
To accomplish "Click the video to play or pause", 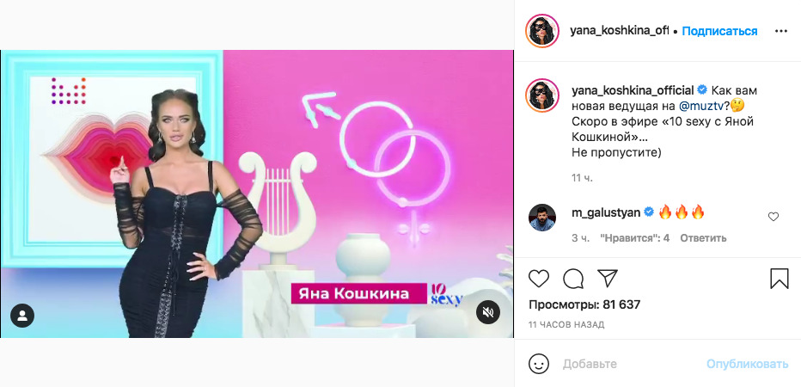I will click(257, 193).
